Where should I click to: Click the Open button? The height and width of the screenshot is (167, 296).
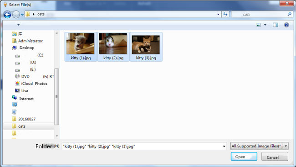tap(244, 157)
